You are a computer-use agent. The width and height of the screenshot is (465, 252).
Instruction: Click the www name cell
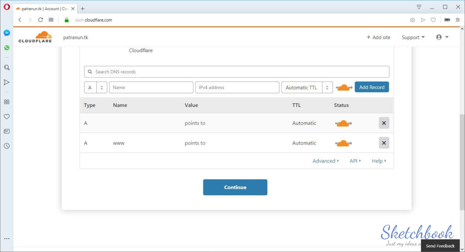click(119, 143)
